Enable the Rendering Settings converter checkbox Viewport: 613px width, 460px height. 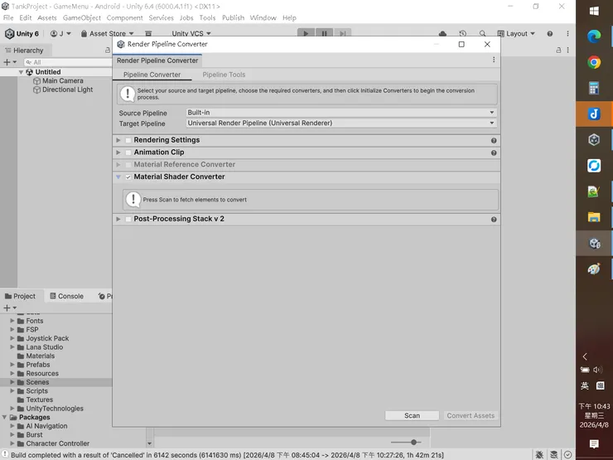[128, 140]
